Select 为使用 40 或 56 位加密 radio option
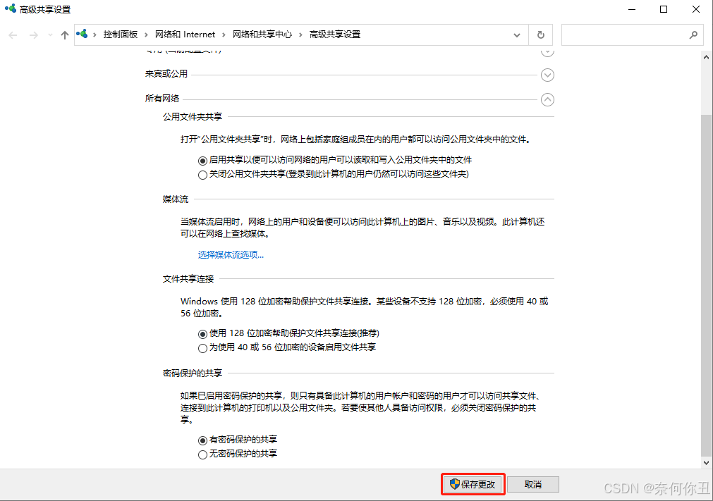713x501 pixels. (203, 347)
